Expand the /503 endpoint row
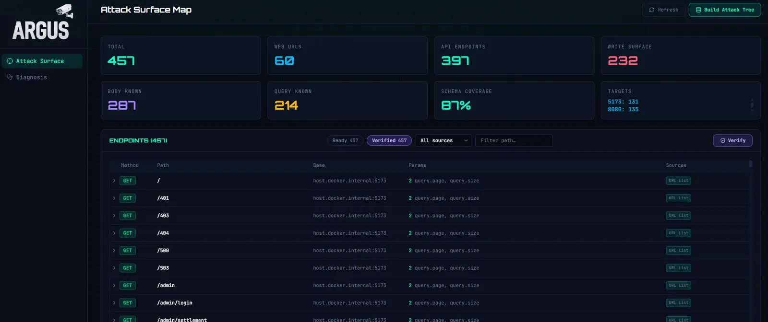Screen dimensions: 768x322 [114, 268]
